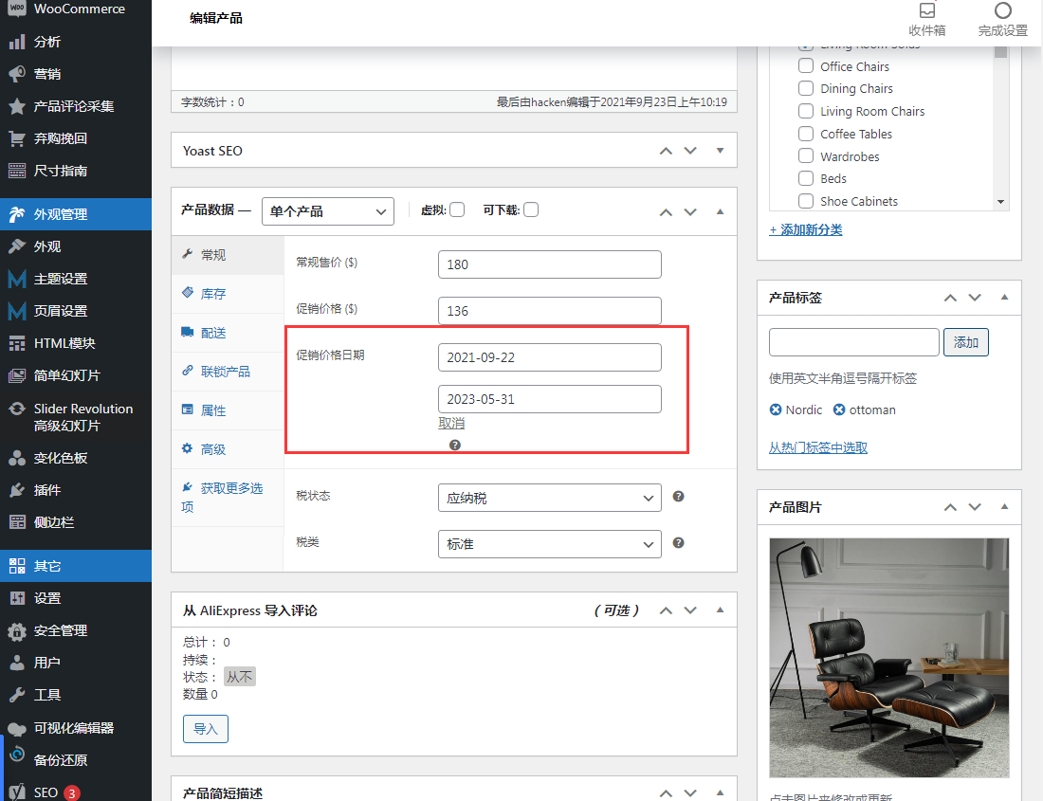Click the HTML模块 grid icon

click(x=17, y=343)
